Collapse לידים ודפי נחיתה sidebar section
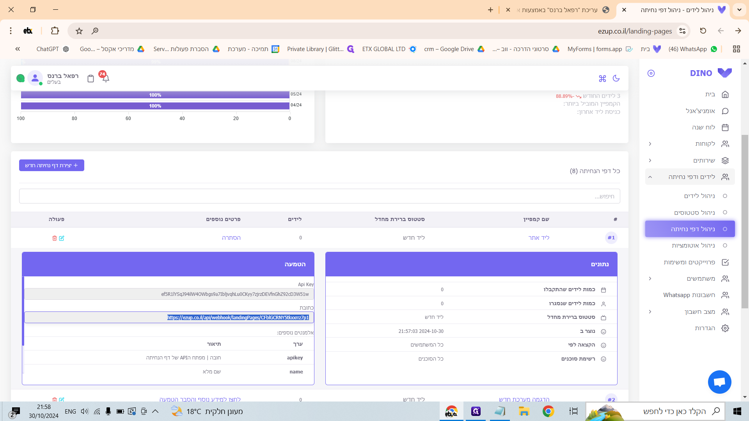 pyautogui.click(x=690, y=177)
